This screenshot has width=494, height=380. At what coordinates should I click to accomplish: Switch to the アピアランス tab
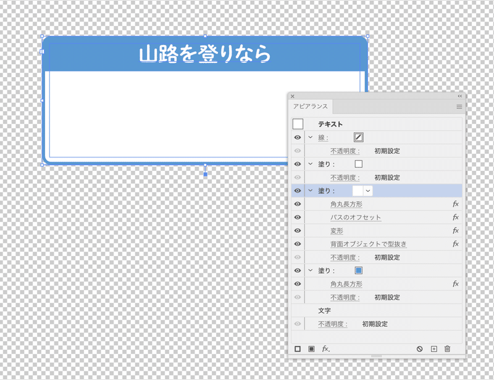(311, 107)
